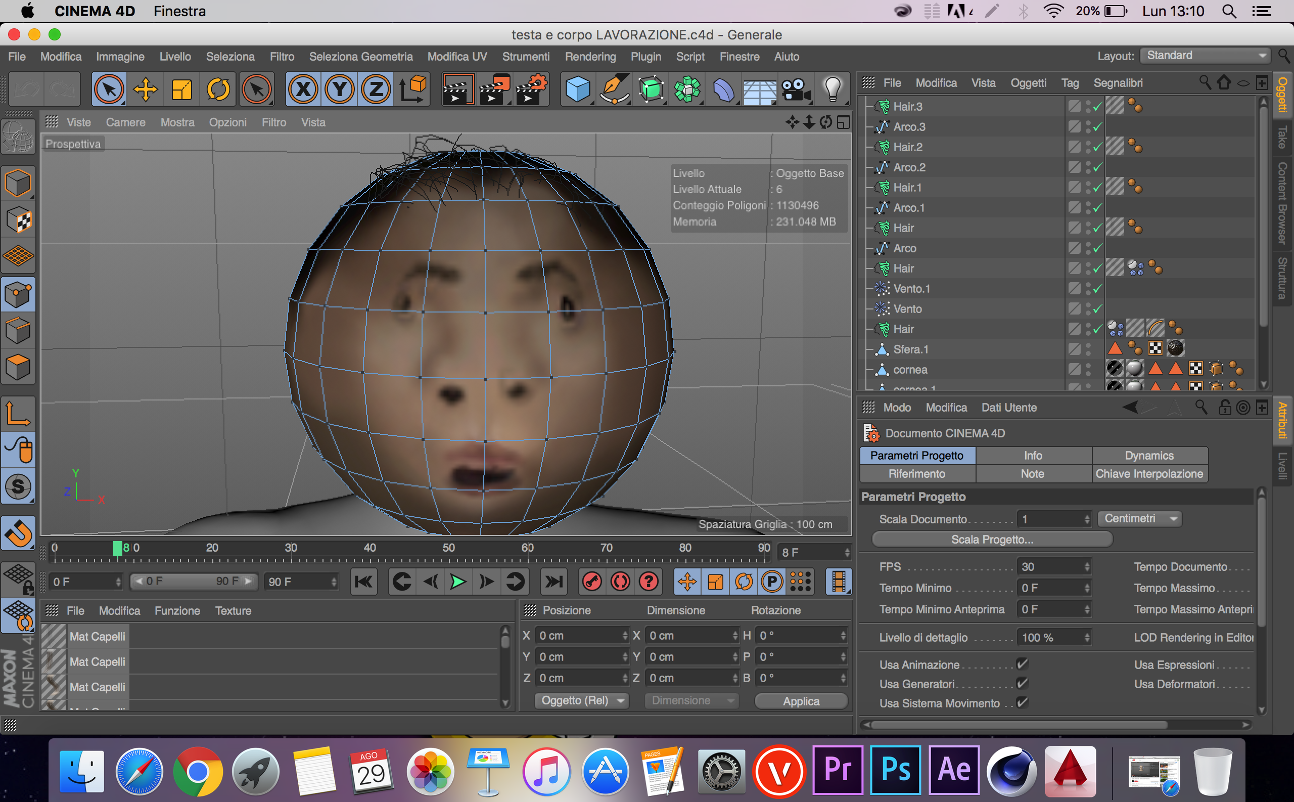Toggle the X axis lock
The width and height of the screenshot is (1294, 802).
[303, 89]
